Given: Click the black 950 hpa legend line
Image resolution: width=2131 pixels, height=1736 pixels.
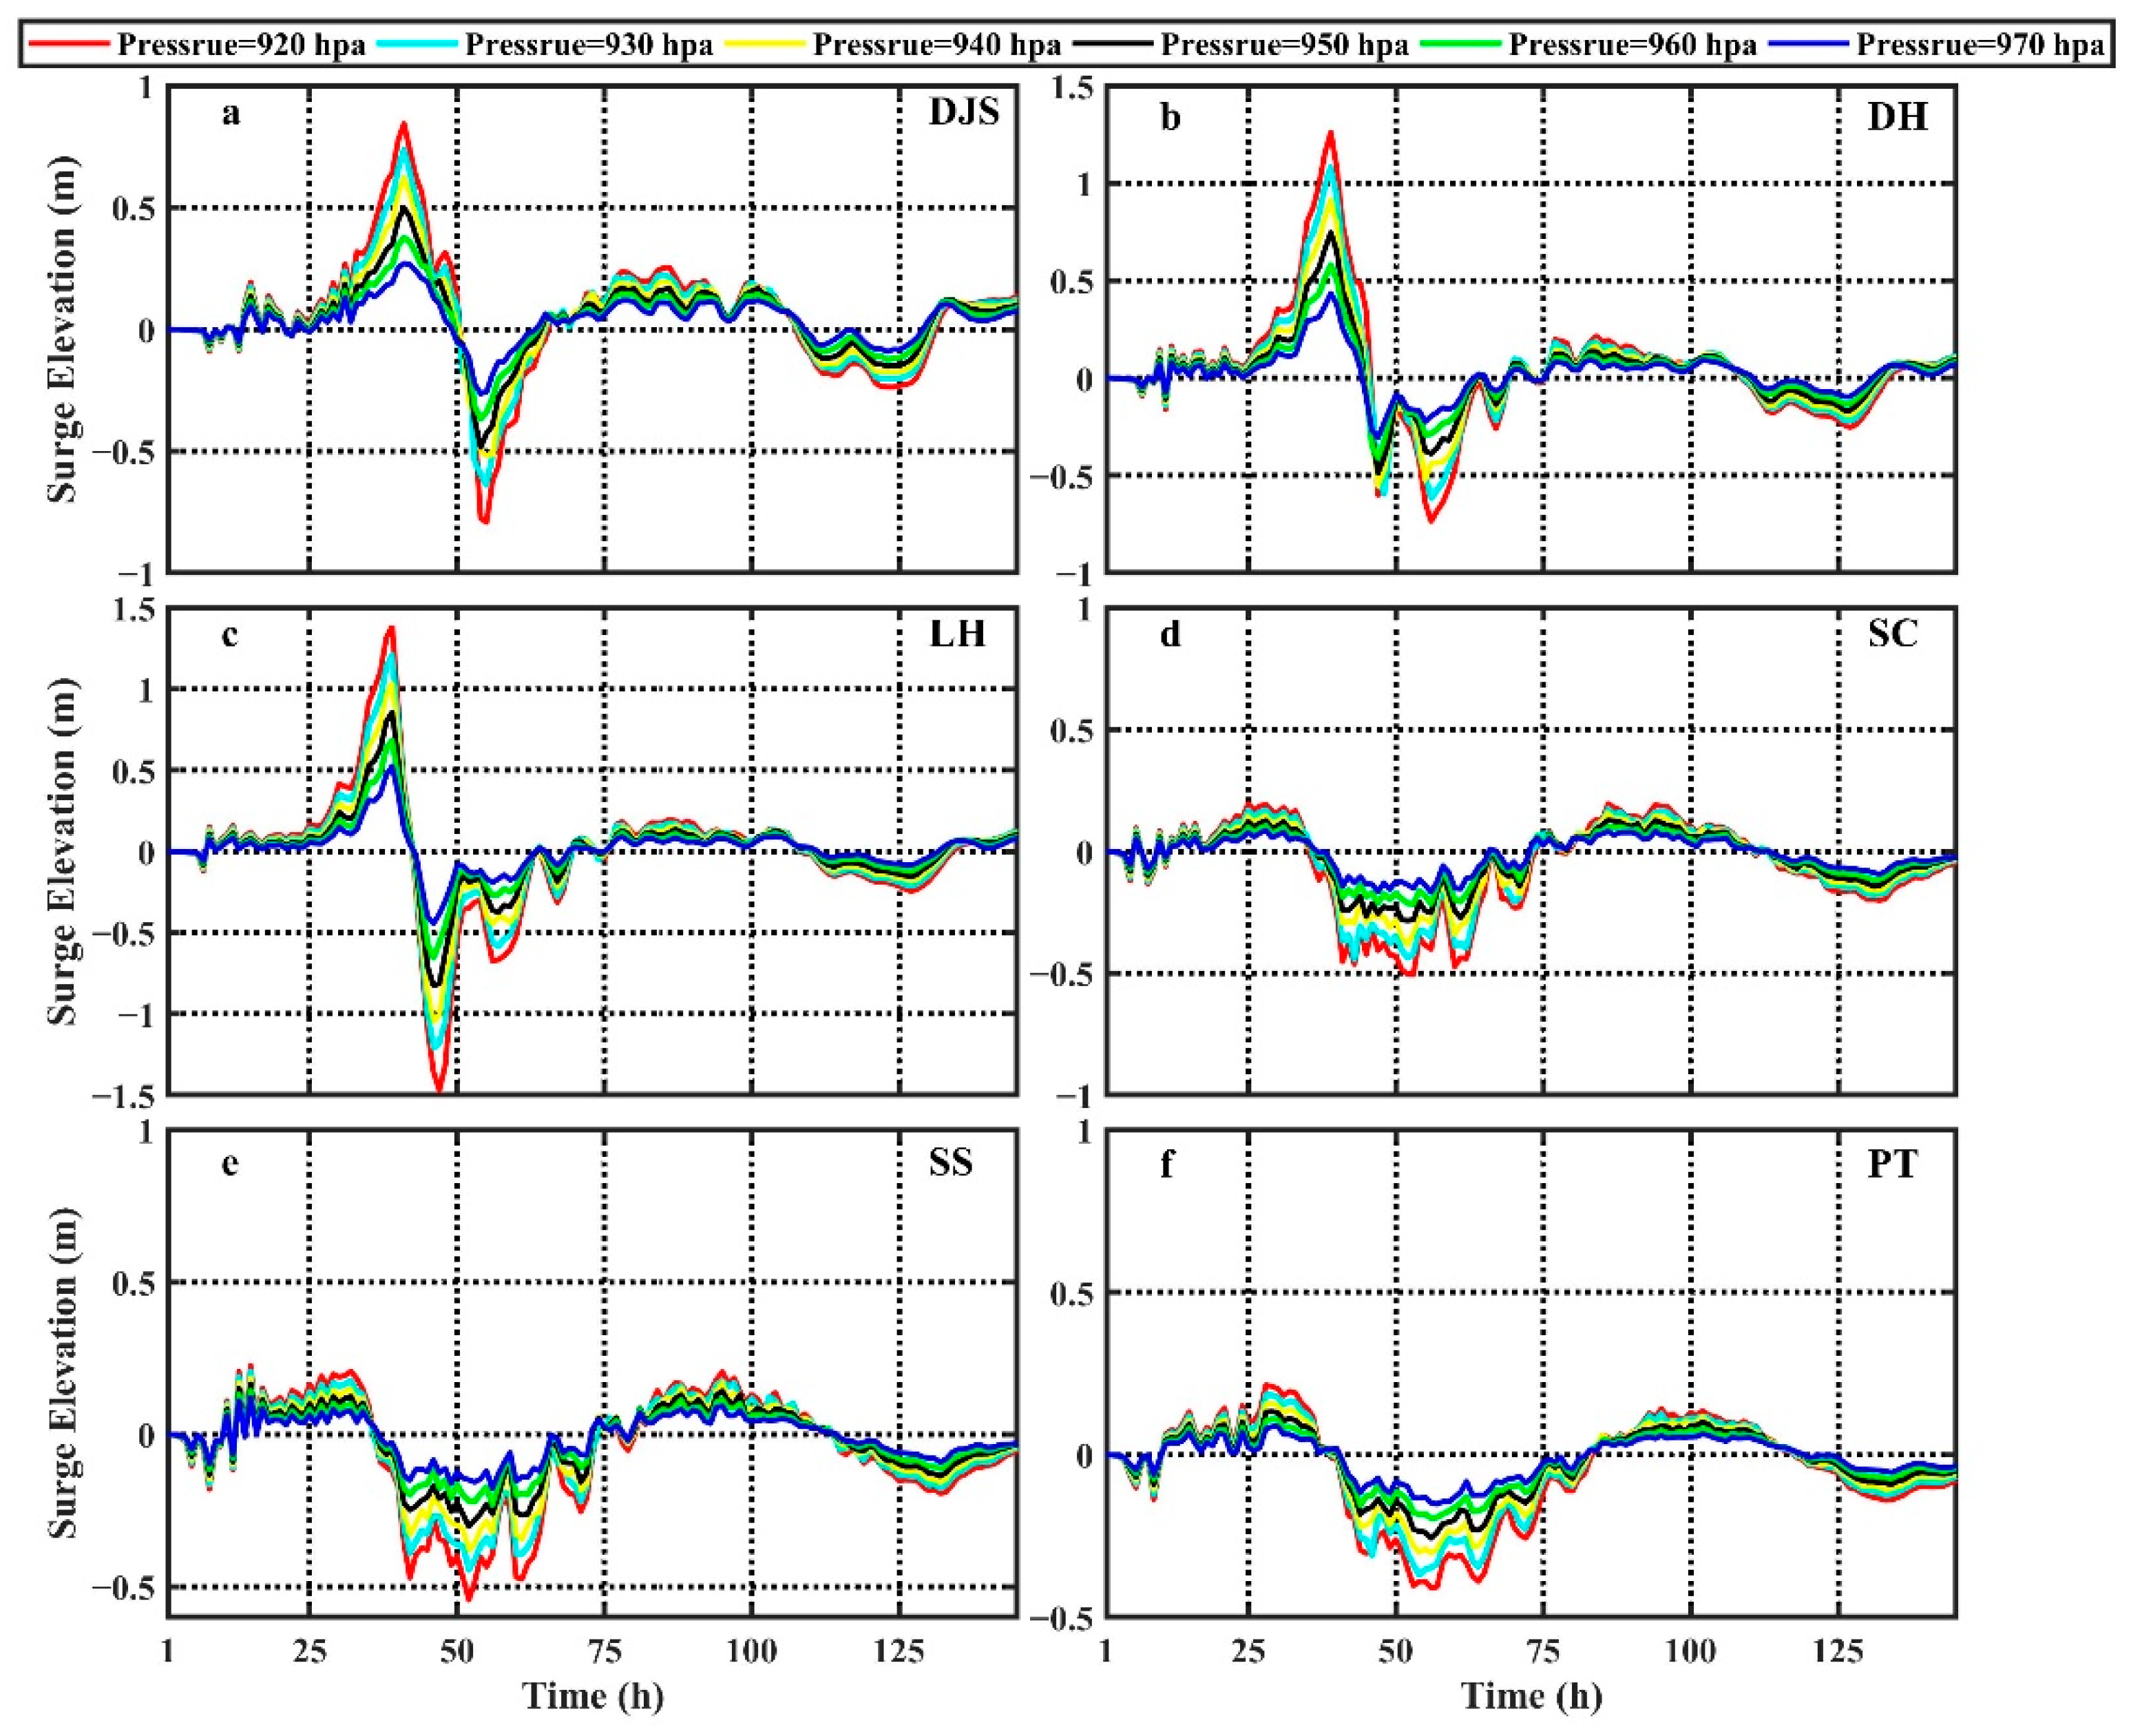Looking at the screenshot, I should [x=1113, y=43].
